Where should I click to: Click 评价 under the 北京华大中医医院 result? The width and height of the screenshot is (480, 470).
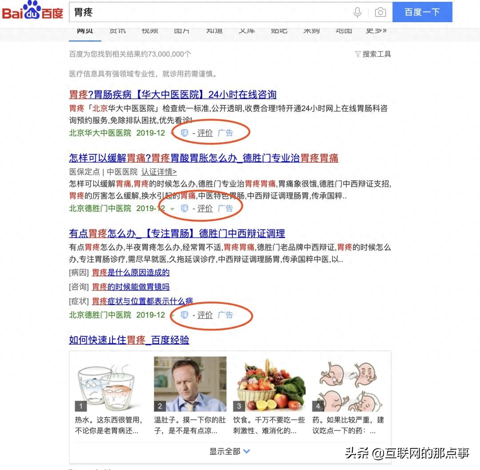click(205, 133)
